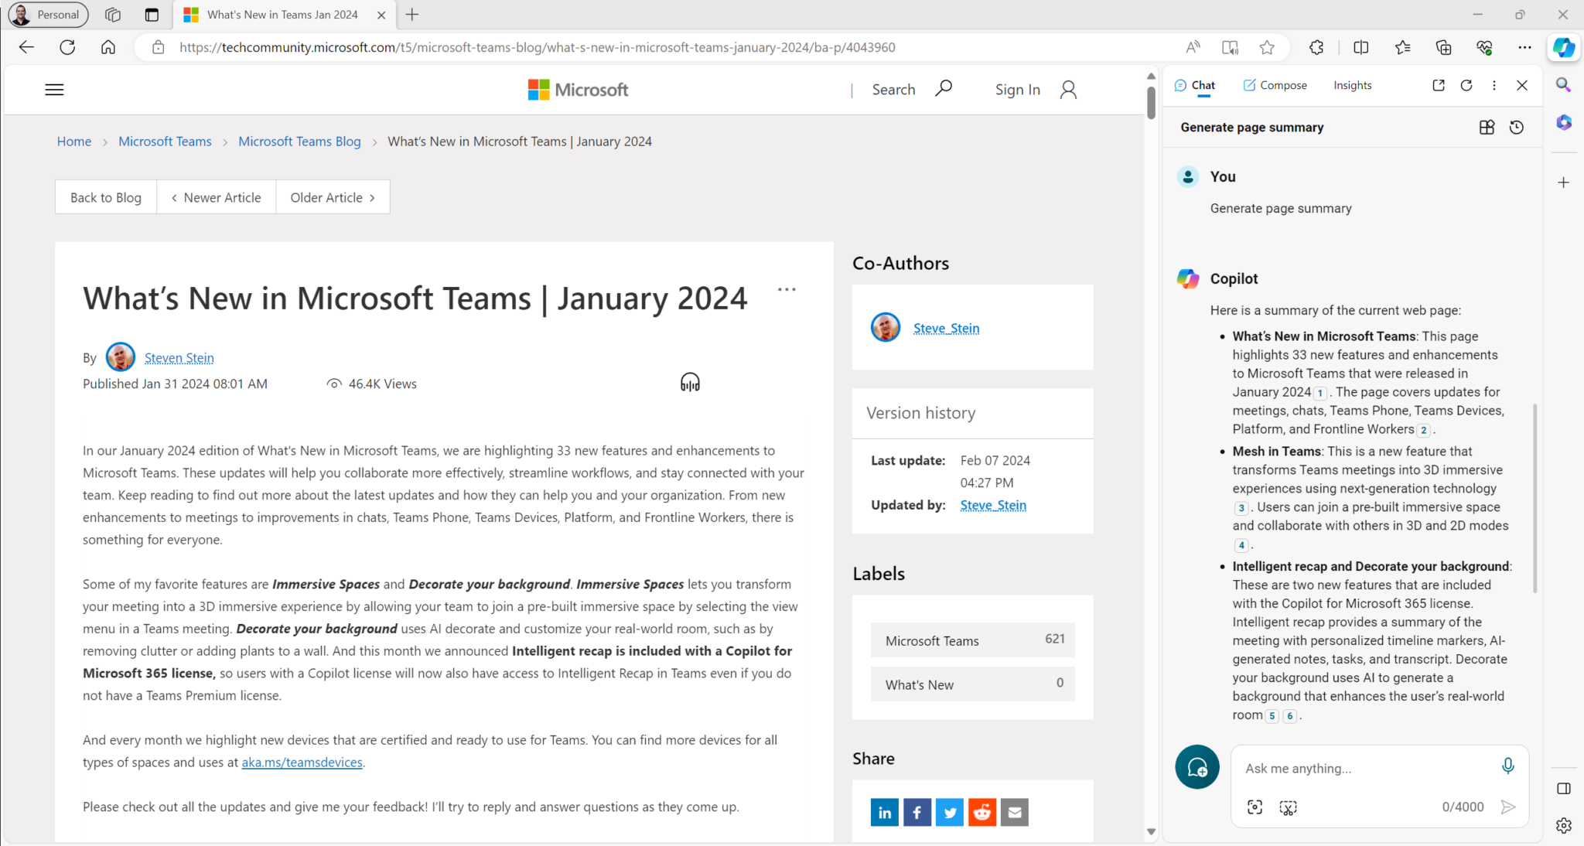This screenshot has width=1584, height=846.
Task: Open Copilot's more options menu
Action: pyautogui.click(x=1494, y=85)
